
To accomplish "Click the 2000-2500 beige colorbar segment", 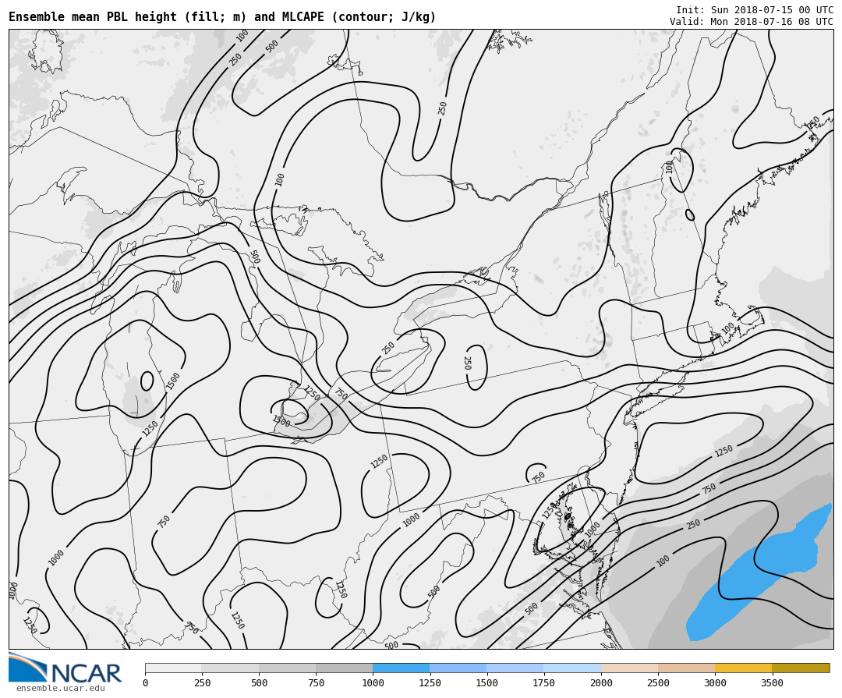I will click(x=629, y=668).
